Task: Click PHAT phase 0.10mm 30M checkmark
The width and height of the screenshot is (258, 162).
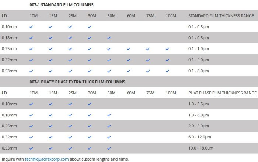Action: pos(90,104)
